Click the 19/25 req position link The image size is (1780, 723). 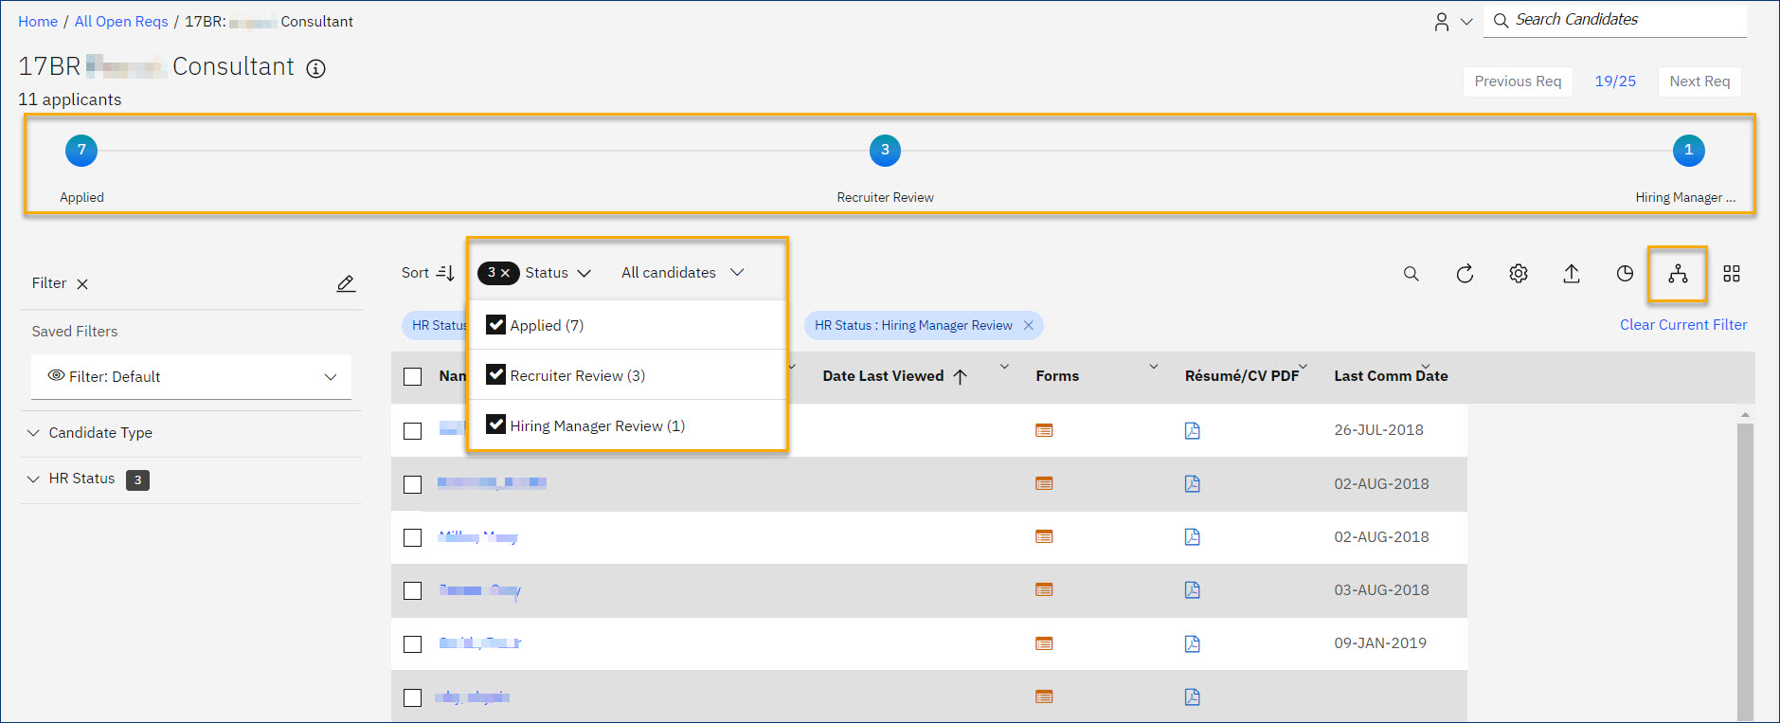coord(1615,81)
